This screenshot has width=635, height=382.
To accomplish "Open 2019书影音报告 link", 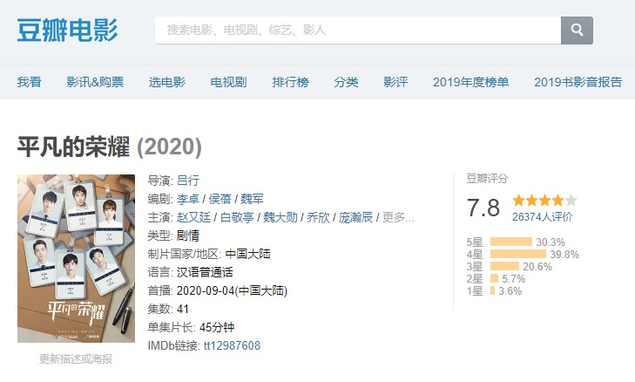I will [x=578, y=82].
